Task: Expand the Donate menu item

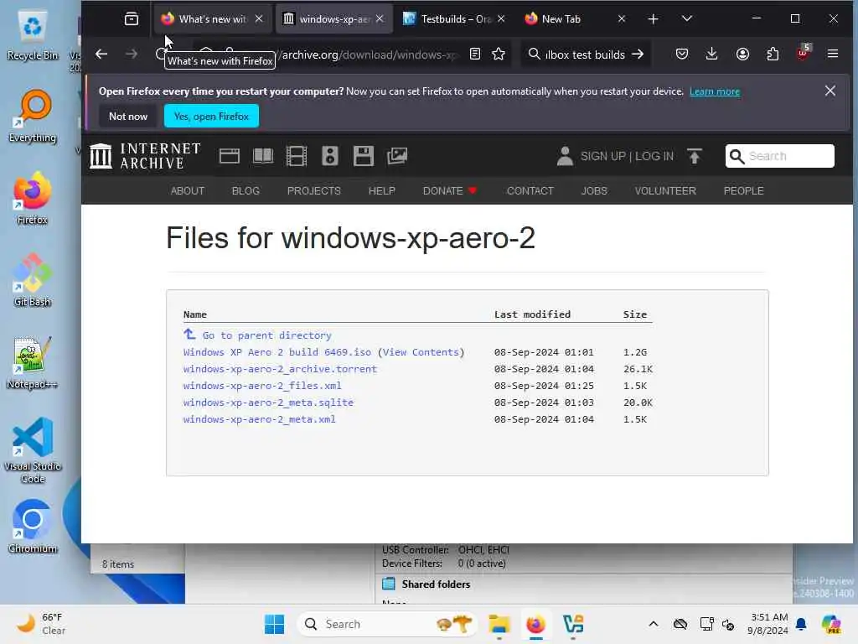Action: coord(450,190)
